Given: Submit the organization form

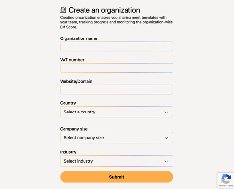Looking at the screenshot, I should click(117, 177).
